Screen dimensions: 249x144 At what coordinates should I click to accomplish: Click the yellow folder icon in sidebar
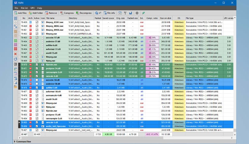click(15, 87)
